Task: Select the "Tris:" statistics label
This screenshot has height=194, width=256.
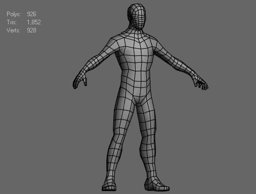Action: point(12,22)
